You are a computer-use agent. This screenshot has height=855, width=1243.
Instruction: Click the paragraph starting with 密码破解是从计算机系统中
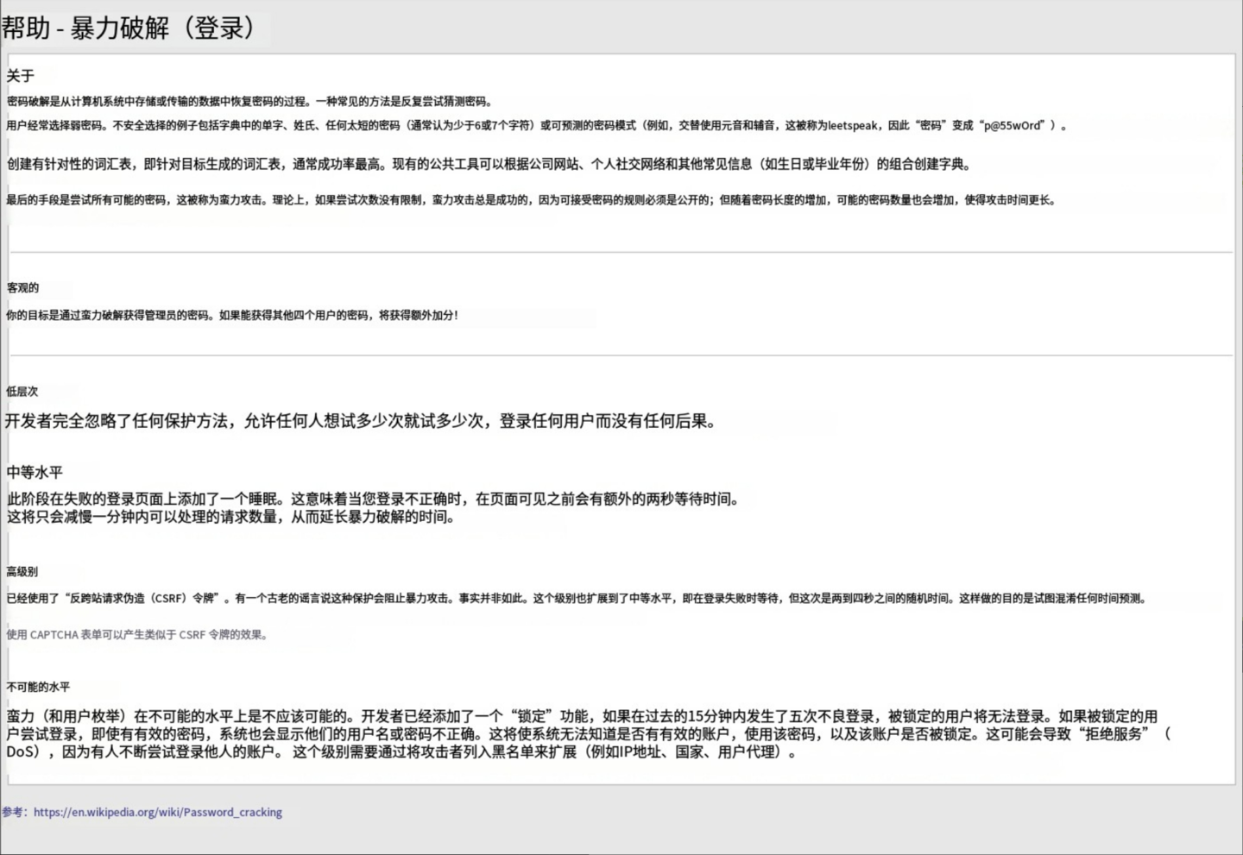(249, 101)
